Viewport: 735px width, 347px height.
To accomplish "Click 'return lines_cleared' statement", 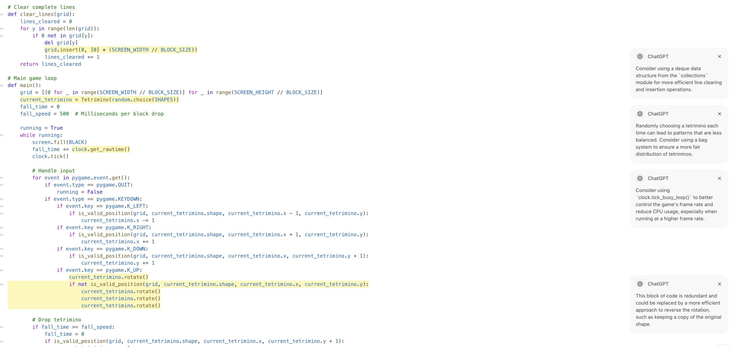I will click(51, 64).
